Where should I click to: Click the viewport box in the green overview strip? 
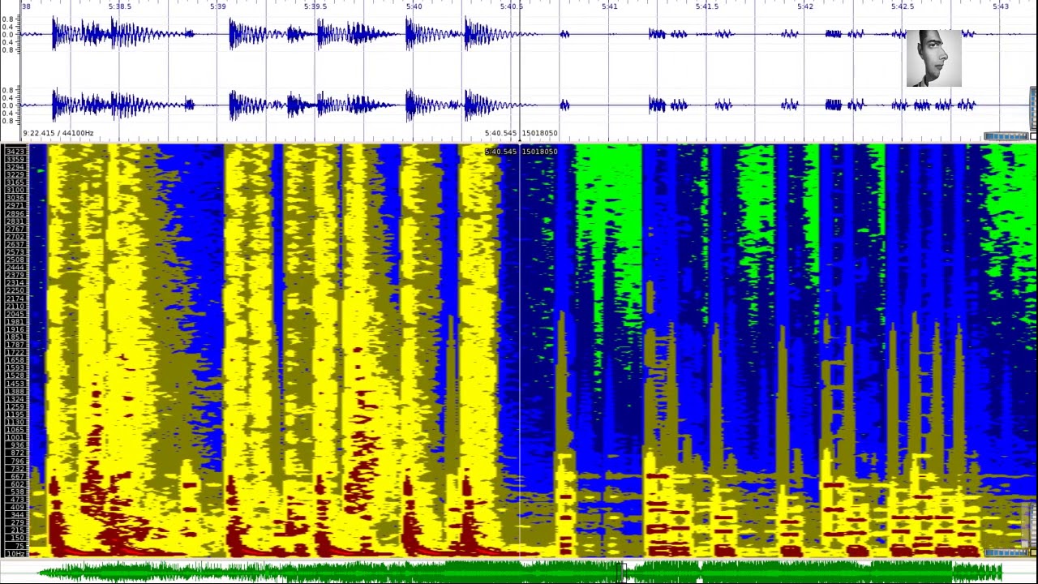(x=622, y=573)
